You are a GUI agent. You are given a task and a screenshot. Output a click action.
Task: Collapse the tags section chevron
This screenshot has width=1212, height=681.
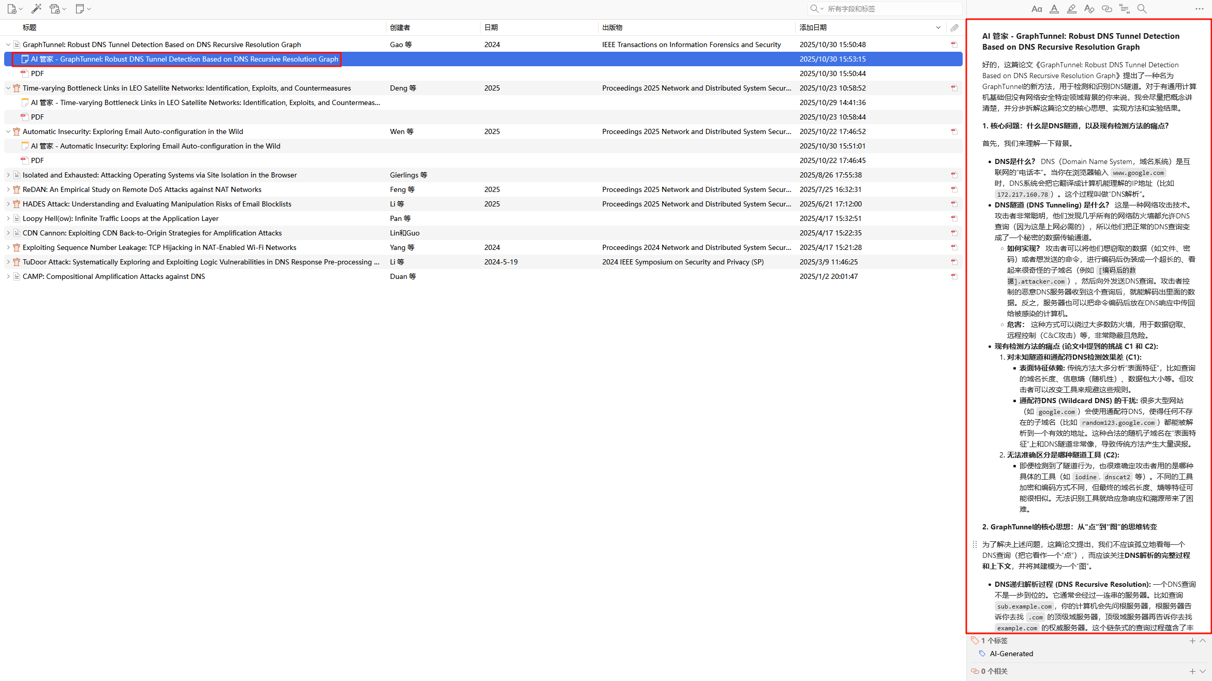tap(1203, 641)
